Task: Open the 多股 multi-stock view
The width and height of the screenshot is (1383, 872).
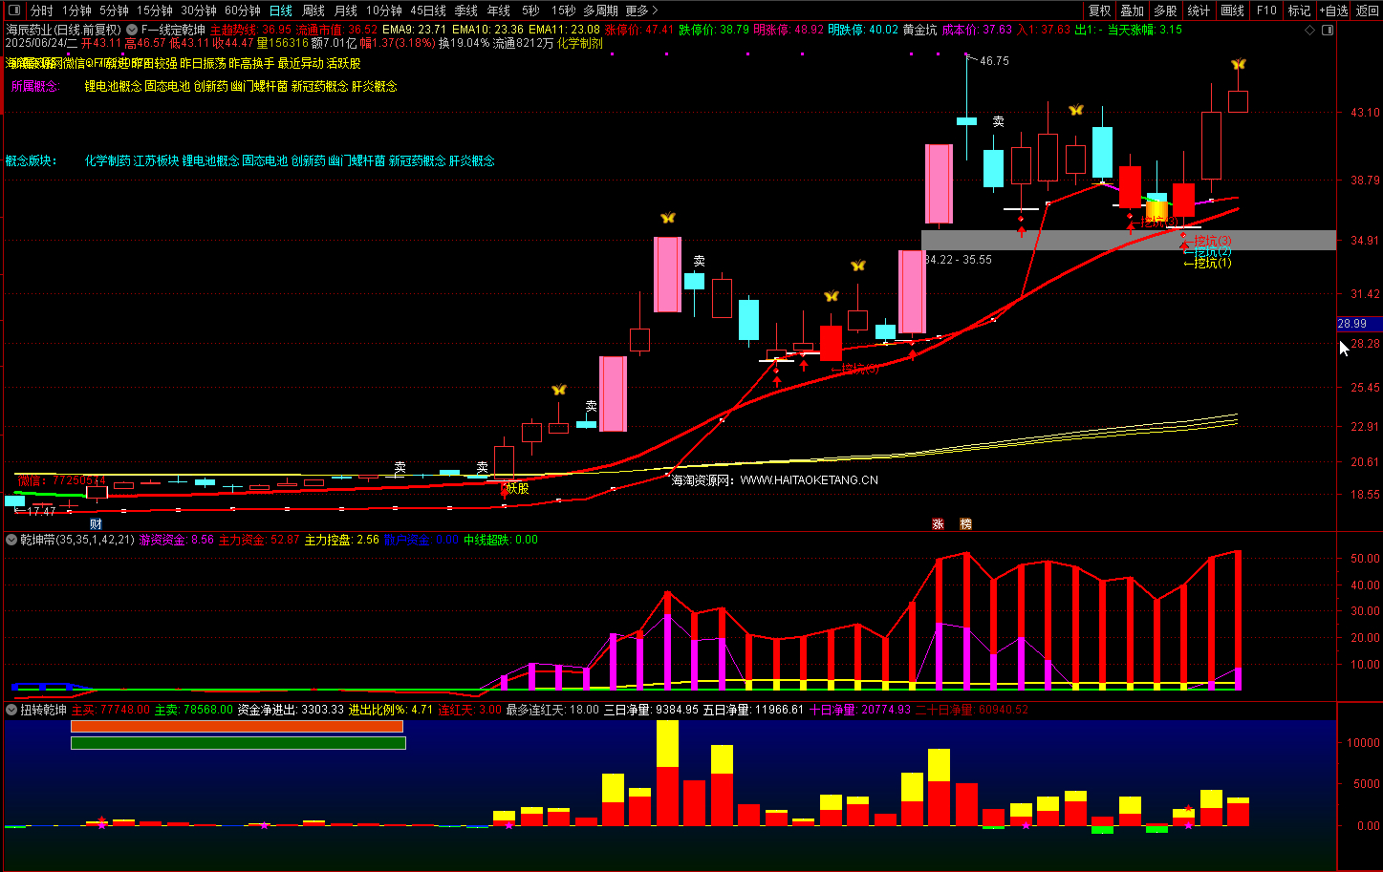Action: coord(1165,11)
